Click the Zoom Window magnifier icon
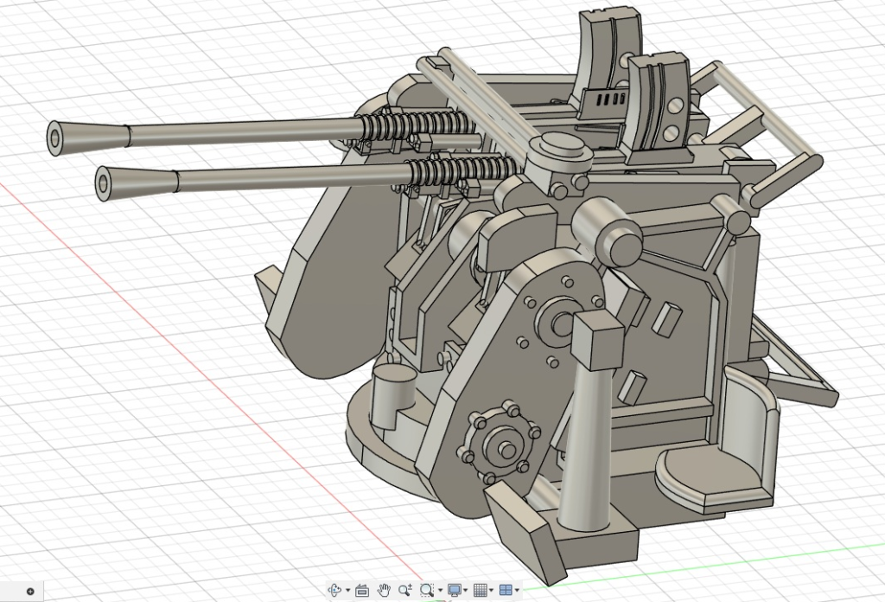 pos(426,590)
